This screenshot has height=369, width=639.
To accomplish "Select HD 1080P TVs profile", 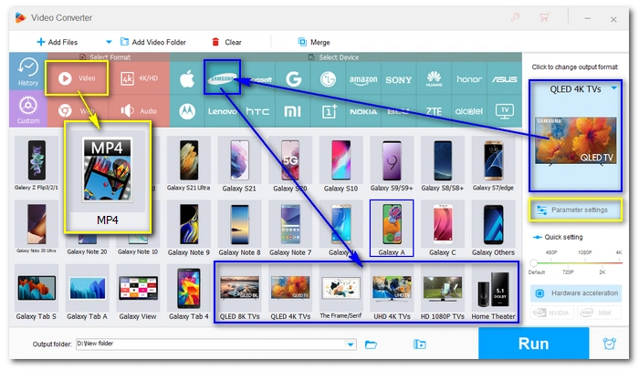I will click(442, 292).
